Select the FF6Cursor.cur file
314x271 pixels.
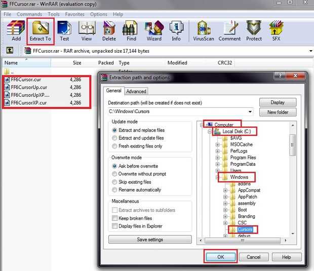click(26, 80)
